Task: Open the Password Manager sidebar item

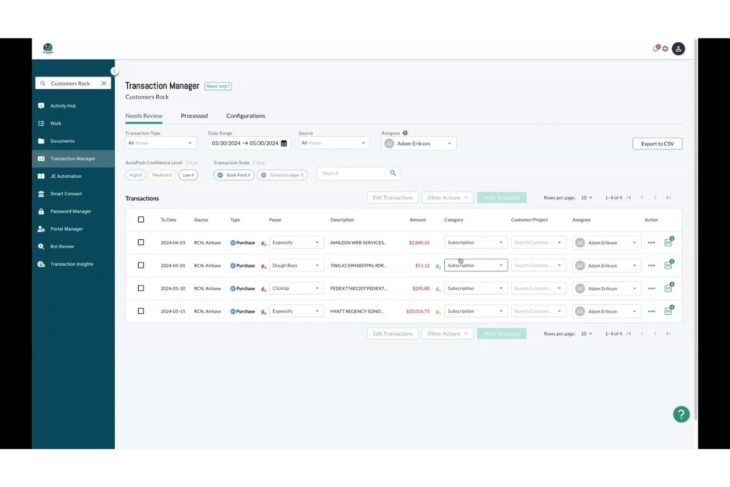Action: click(71, 211)
